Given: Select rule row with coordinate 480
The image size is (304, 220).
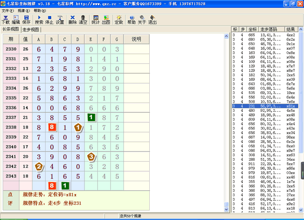Looking at the screenshot, I should pyautogui.click(x=265, y=110).
